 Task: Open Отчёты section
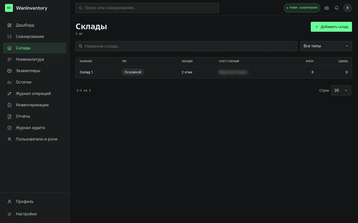pyautogui.click(x=35, y=117)
